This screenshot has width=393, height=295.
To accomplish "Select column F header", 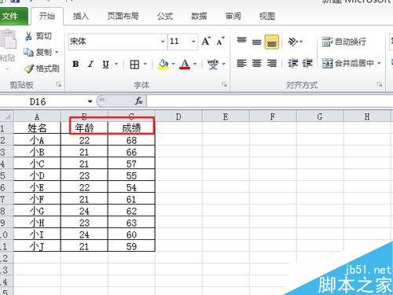I will point(273,116).
